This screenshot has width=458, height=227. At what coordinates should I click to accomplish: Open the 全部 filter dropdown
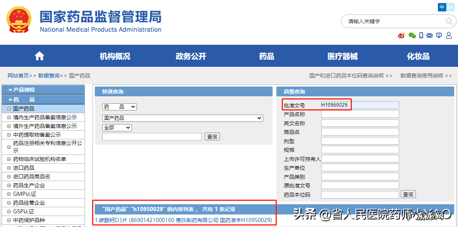pyautogui.click(x=117, y=128)
